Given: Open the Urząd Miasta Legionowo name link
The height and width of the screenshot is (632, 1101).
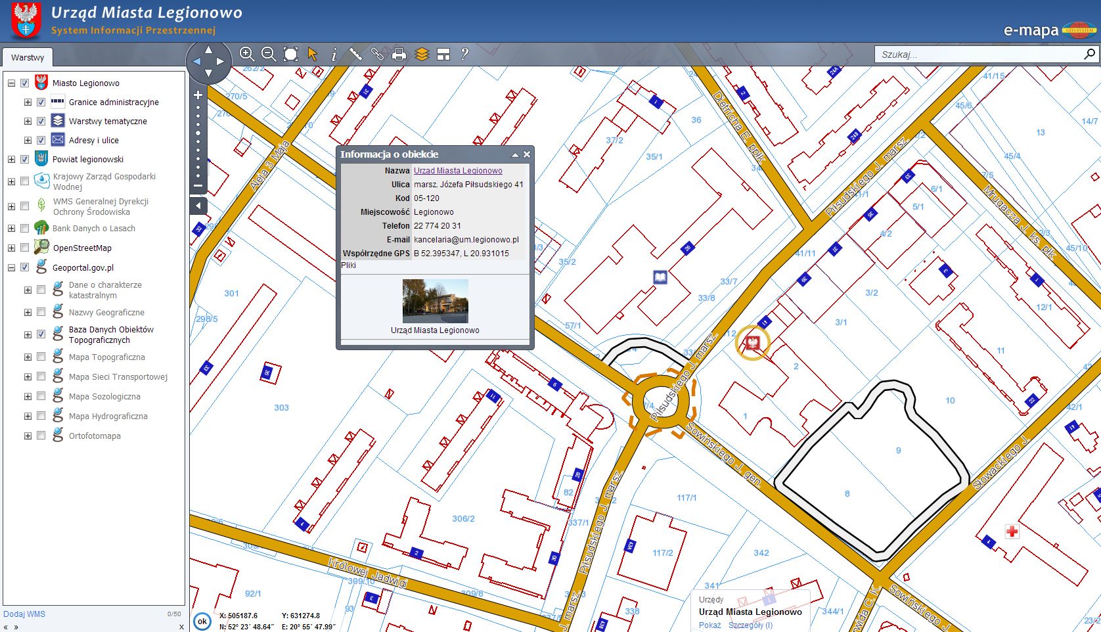Looking at the screenshot, I should coord(458,171).
